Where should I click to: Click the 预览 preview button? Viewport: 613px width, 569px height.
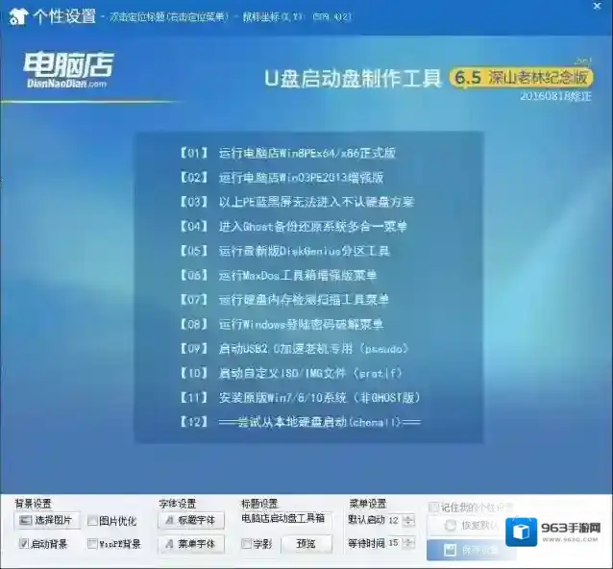[x=306, y=544]
